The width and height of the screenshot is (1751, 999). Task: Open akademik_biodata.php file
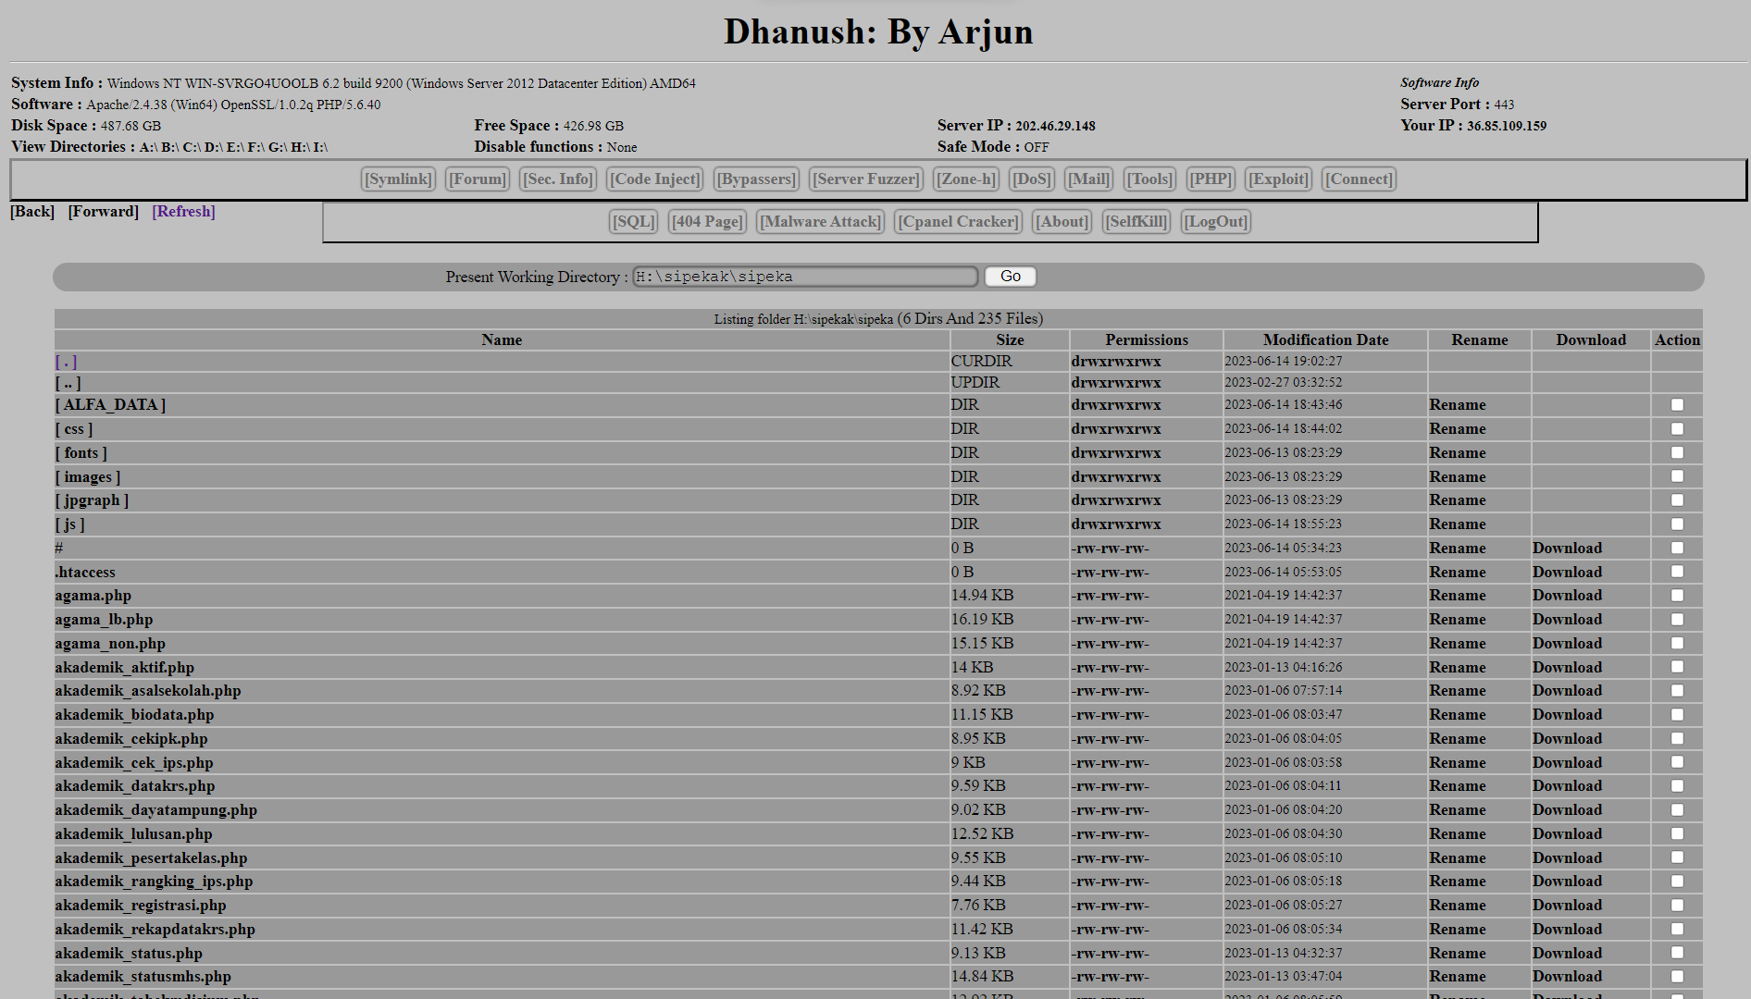(x=134, y=715)
